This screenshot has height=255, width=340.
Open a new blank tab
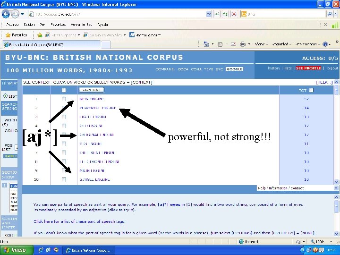click(106, 45)
